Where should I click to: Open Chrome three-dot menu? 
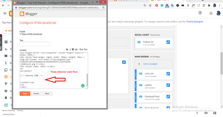(x=220, y=6)
